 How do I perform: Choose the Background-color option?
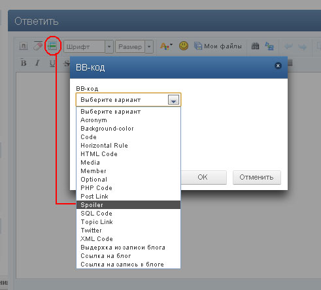(128, 129)
